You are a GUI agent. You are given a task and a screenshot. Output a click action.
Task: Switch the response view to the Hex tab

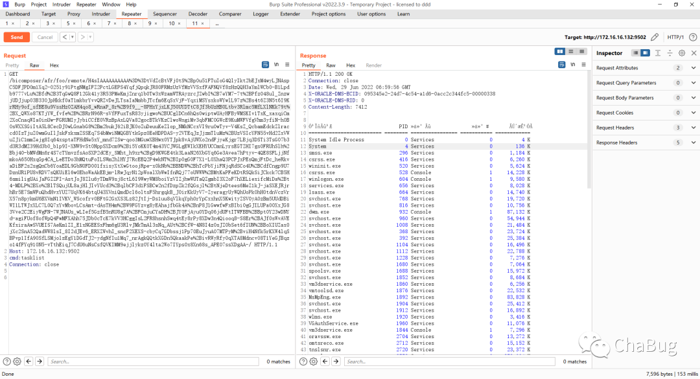351,65
